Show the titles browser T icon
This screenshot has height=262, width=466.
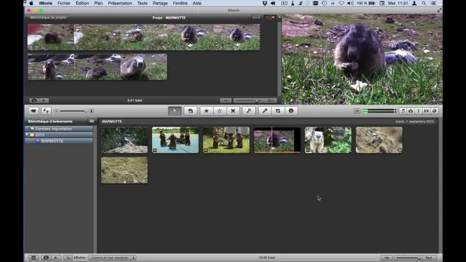pyautogui.click(x=419, y=111)
